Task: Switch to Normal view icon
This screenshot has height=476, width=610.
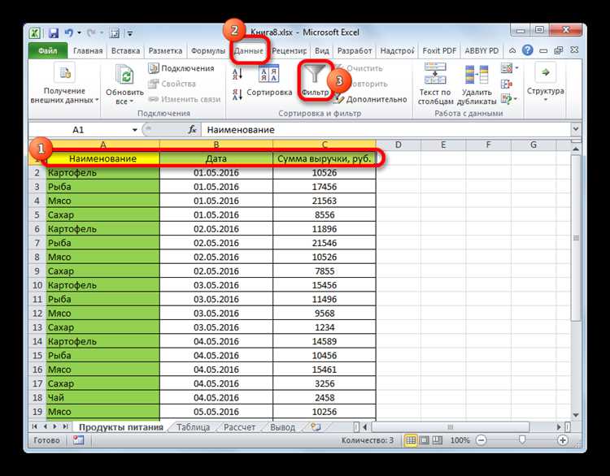Action: [x=411, y=440]
